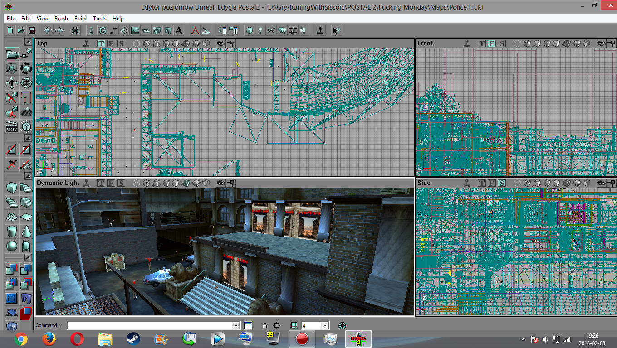
Task: Open the Build menu
Action: pos(80,19)
